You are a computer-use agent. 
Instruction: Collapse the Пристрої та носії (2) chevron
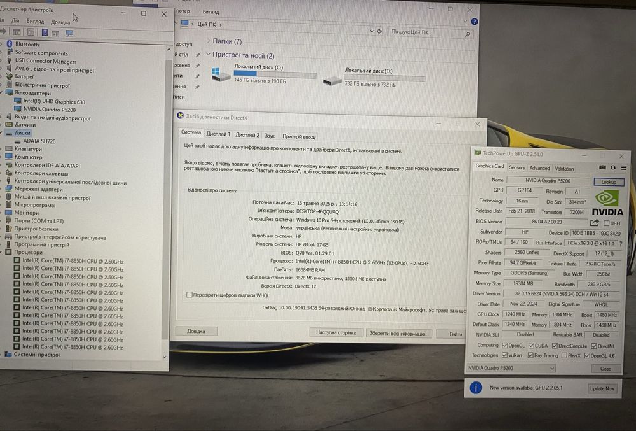click(x=208, y=54)
